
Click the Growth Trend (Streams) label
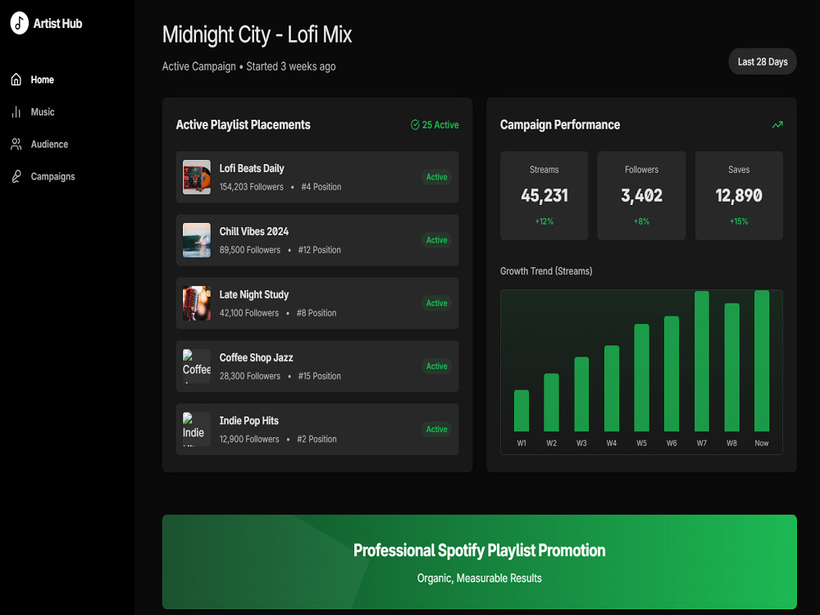[546, 271]
